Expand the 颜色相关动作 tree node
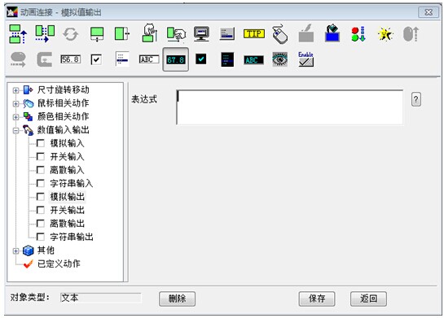Screen dimensions: 444x318 tap(15, 117)
